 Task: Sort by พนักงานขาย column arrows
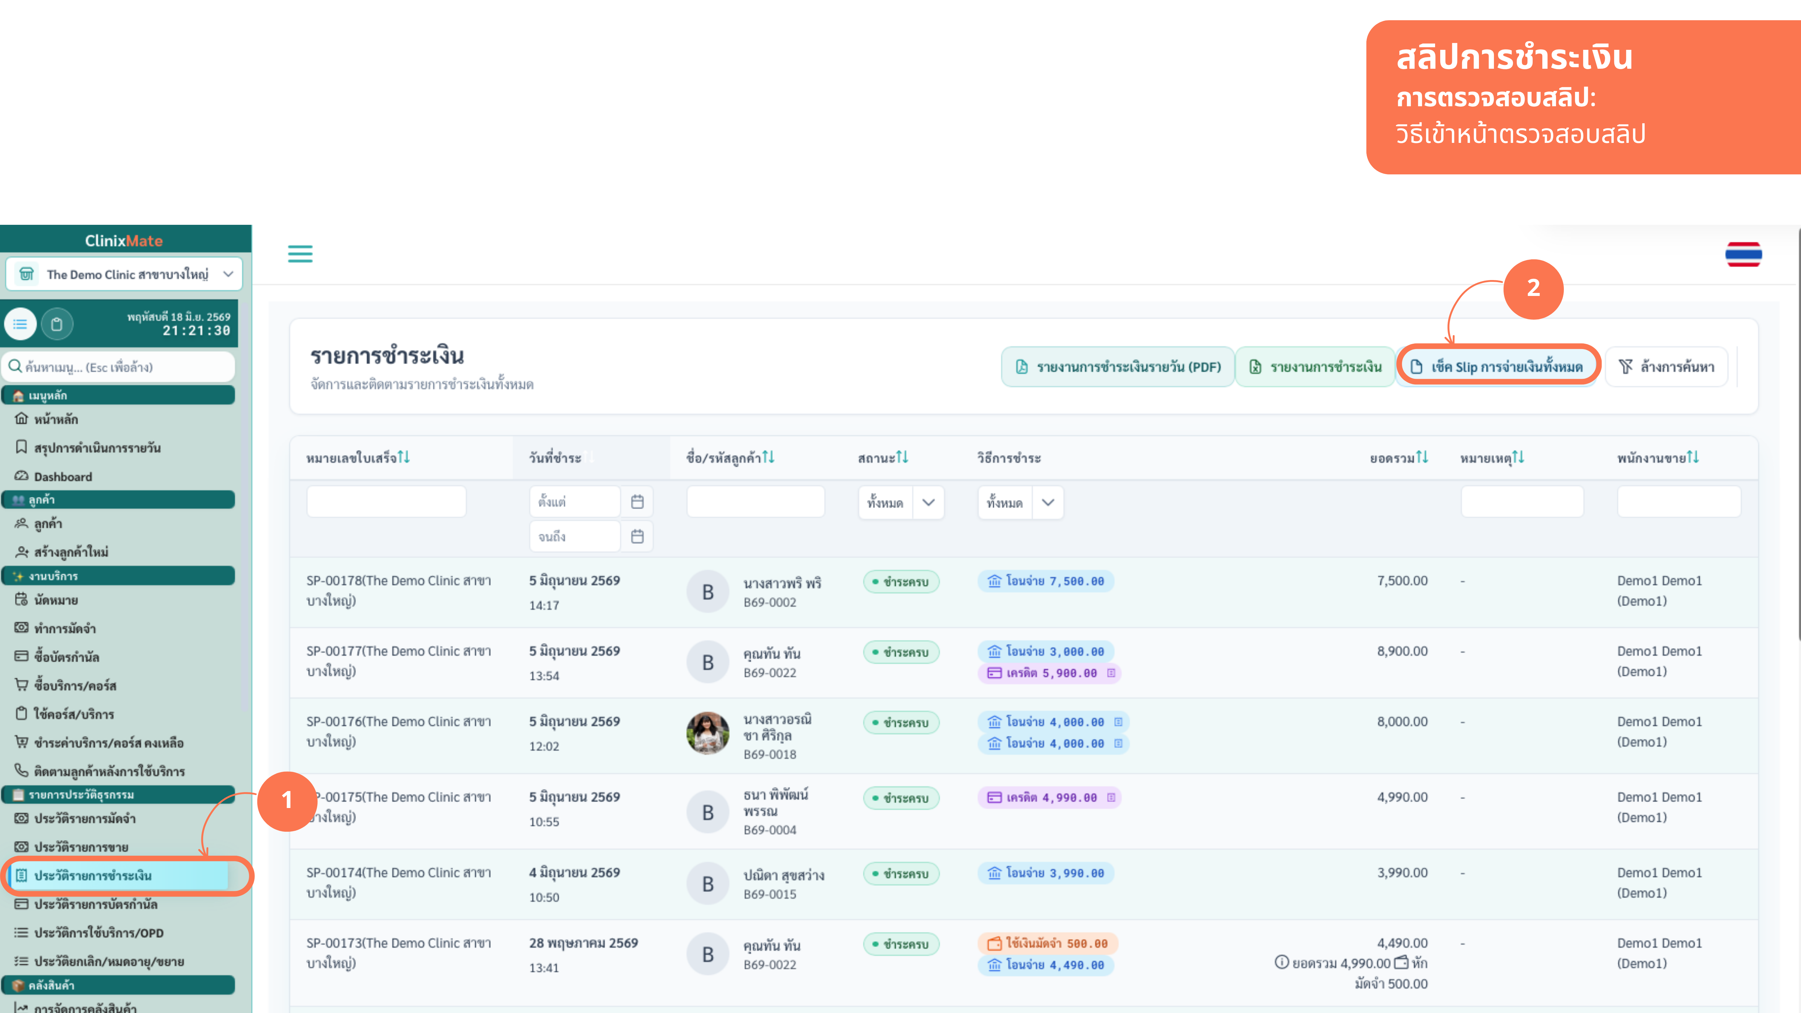(1693, 457)
